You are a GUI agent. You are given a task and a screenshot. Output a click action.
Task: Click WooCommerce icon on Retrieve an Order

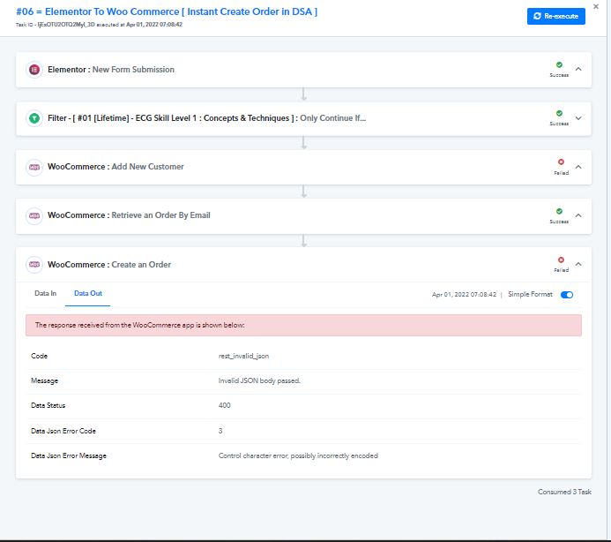pos(34,215)
